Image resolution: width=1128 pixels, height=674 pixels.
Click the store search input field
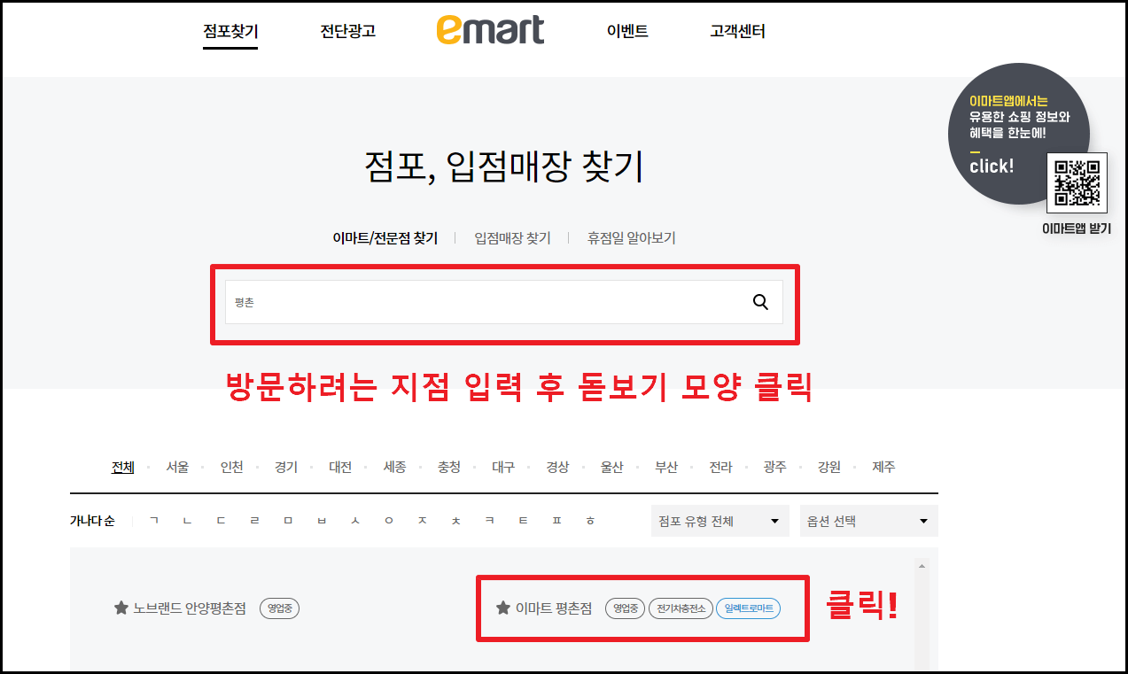(504, 302)
